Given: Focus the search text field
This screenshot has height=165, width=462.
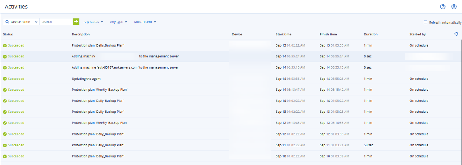Looking at the screenshot, I should pos(56,22).
